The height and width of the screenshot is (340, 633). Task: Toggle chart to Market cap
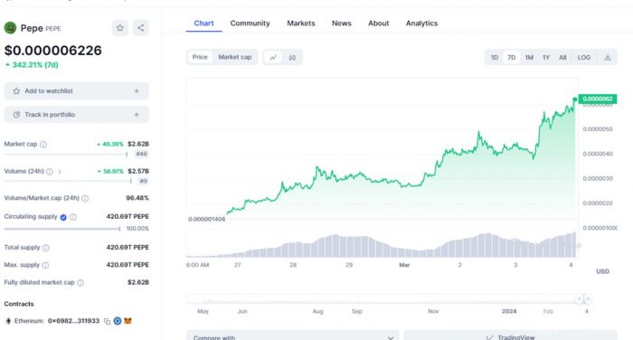point(235,57)
